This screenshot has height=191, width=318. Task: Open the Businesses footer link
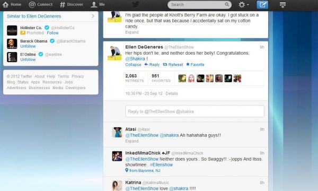pyautogui.click(x=39, y=88)
